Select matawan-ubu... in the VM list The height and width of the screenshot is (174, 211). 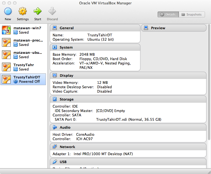[23, 55]
